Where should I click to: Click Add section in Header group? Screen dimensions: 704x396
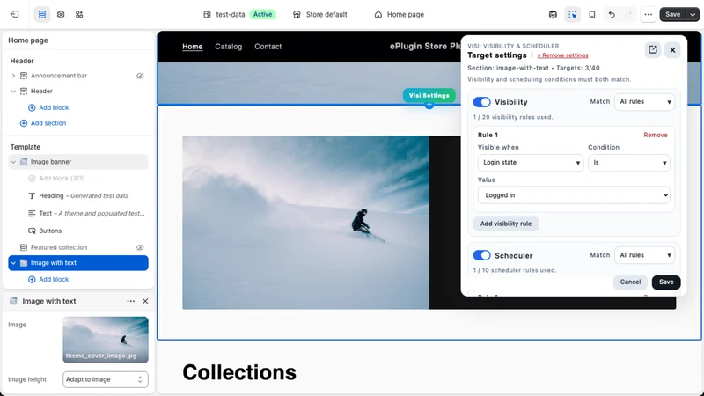(x=43, y=123)
